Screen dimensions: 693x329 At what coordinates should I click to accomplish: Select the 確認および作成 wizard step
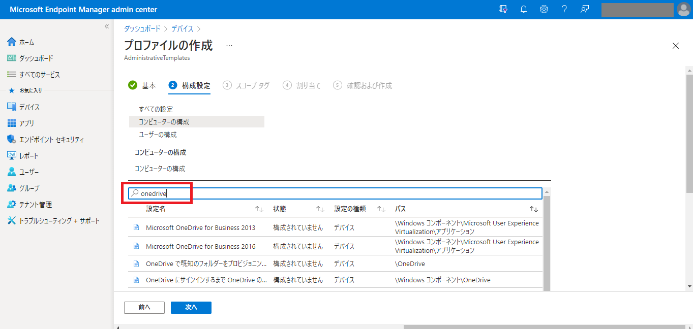[x=363, y=85]
